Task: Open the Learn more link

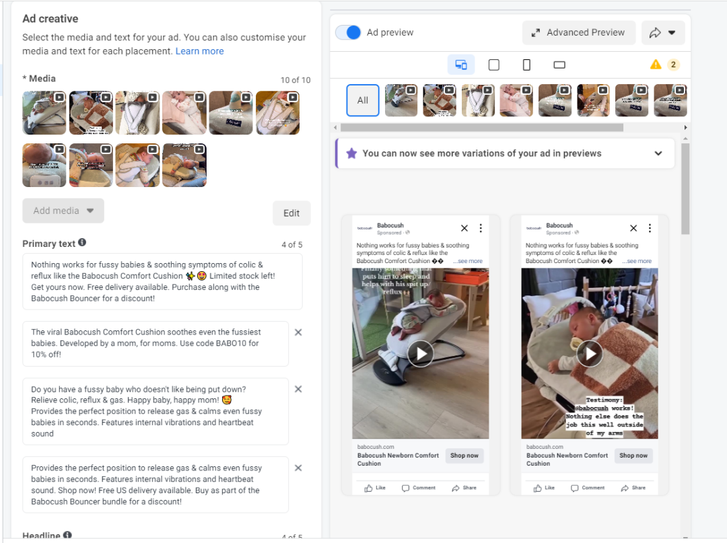Action: (x=199, y=51)
